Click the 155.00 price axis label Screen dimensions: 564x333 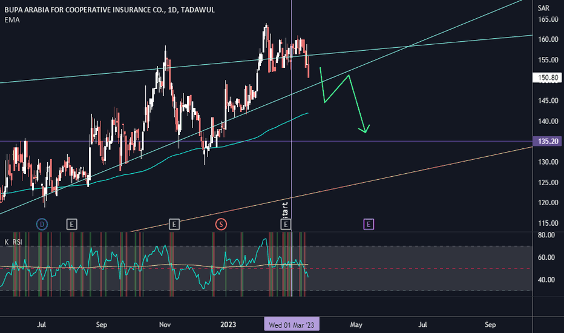pos(548,60)
